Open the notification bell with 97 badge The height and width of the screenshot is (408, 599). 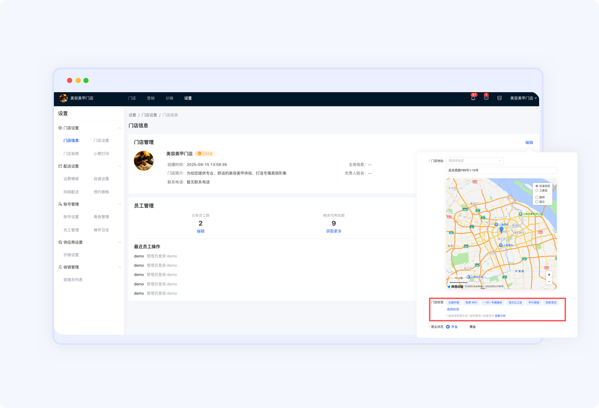(473, 98)
